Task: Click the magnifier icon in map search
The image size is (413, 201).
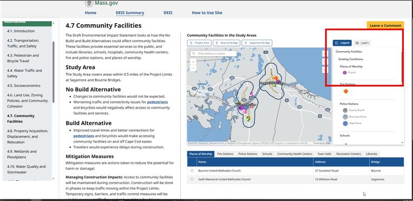Action: tap(195, 54)
